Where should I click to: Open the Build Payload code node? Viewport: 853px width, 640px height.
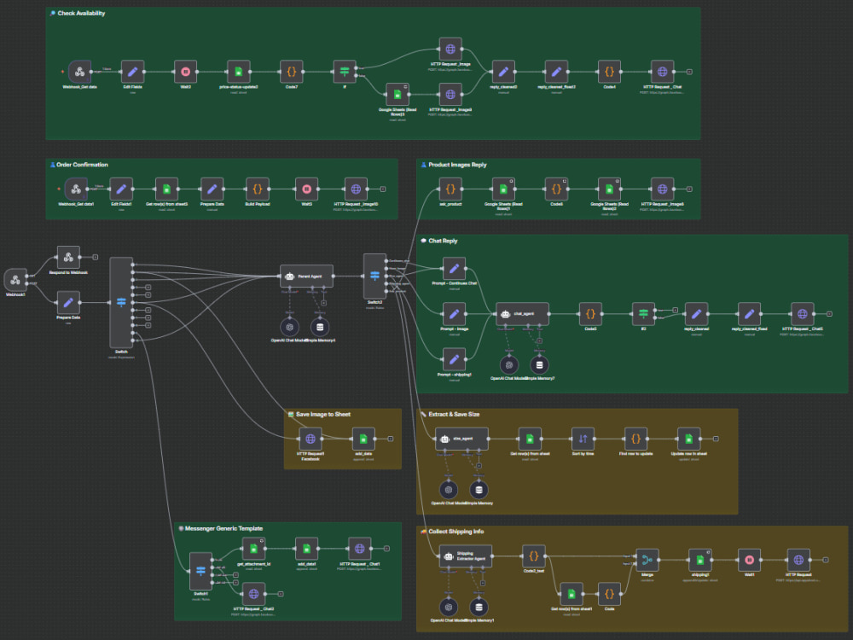coord(258,189)
